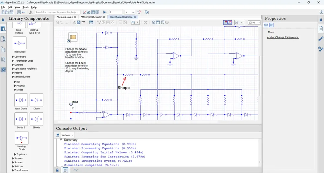Open the attachments paperclip icon

click(x=3, y=59)
